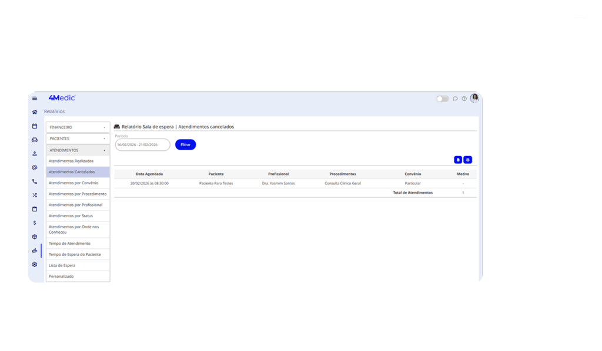Open the help question mark icon
The height and width of the screenshot is (351, 602).
point(464,99)
